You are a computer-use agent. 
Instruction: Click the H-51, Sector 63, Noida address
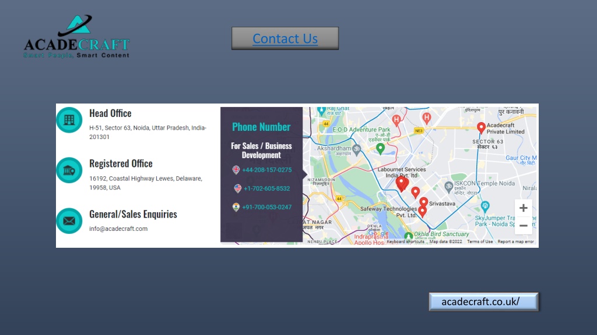[x=148, y=132]
